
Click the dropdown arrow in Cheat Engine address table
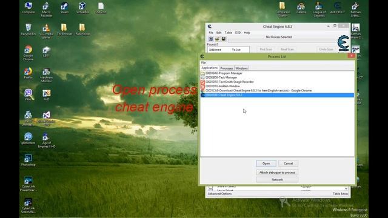pos(346,188)
